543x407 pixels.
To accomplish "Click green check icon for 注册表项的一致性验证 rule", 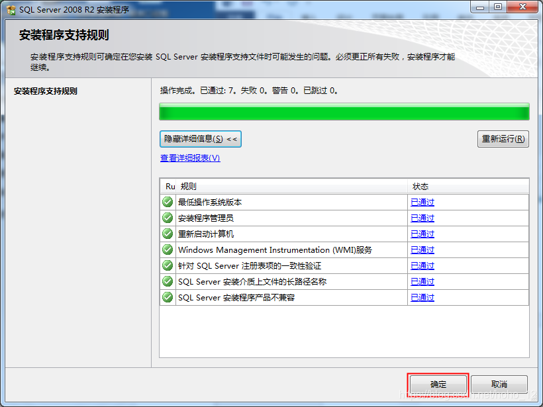I will click(168, 265).
